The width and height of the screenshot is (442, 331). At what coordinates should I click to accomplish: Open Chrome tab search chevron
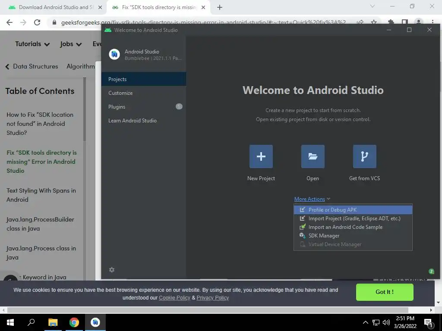coord(373,6)
